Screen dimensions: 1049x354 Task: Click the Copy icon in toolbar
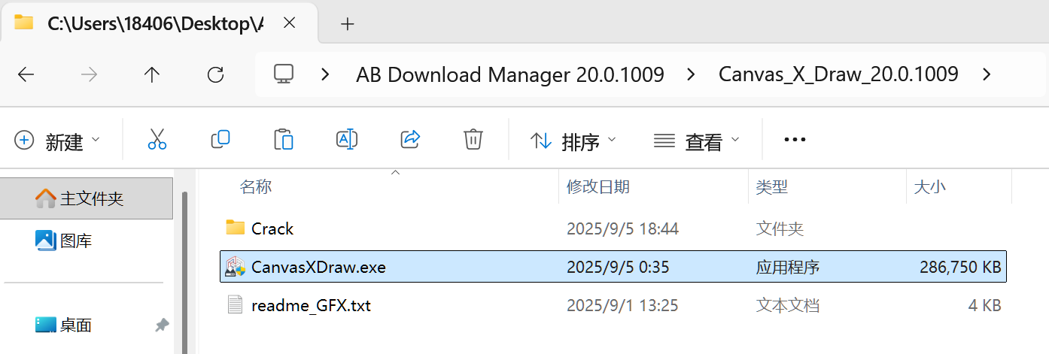[x=220, y=140]
